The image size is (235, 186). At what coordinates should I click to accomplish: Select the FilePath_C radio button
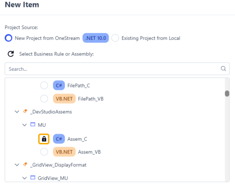pyautogui.click(x=44, y=85)
